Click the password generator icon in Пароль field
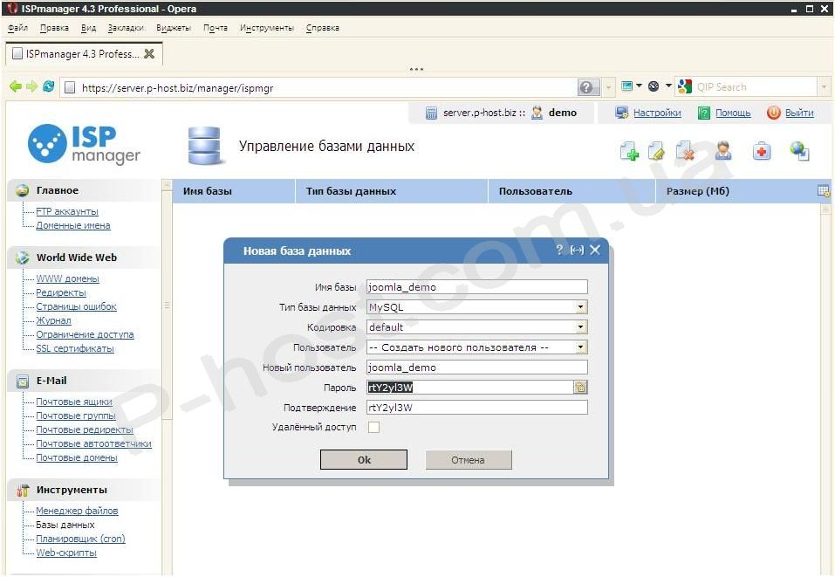 580,388
